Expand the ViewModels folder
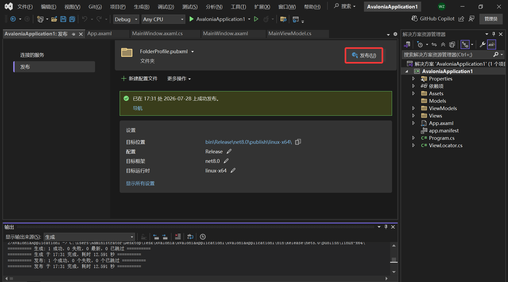The image size is (508, 282). [x=413, y=108]
